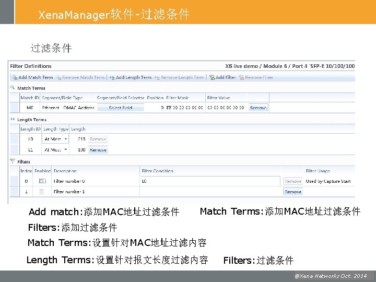Image resolution: width=376 pixels, height=282 pixels.
Task: Click the Position value of M0
Action: click(x=162, y=108)
